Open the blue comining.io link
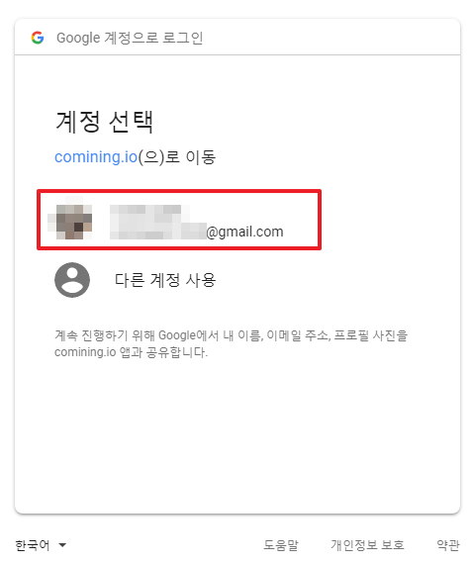This screenshot has height=563, width=473. 96,157
